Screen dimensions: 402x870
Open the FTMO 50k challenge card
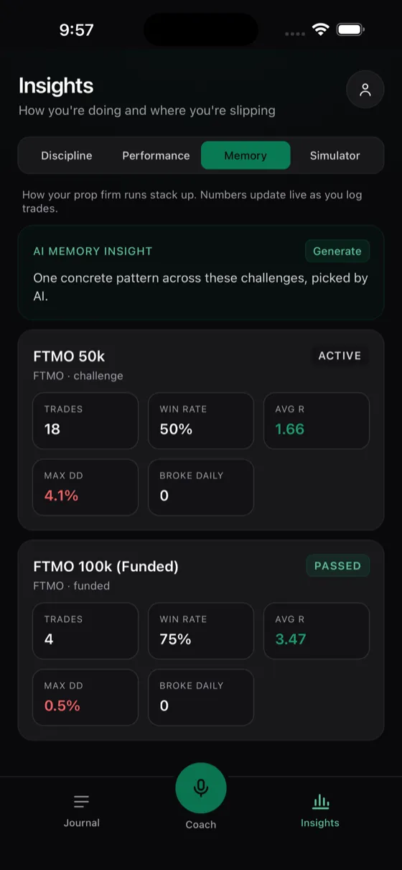coord(201,430)
